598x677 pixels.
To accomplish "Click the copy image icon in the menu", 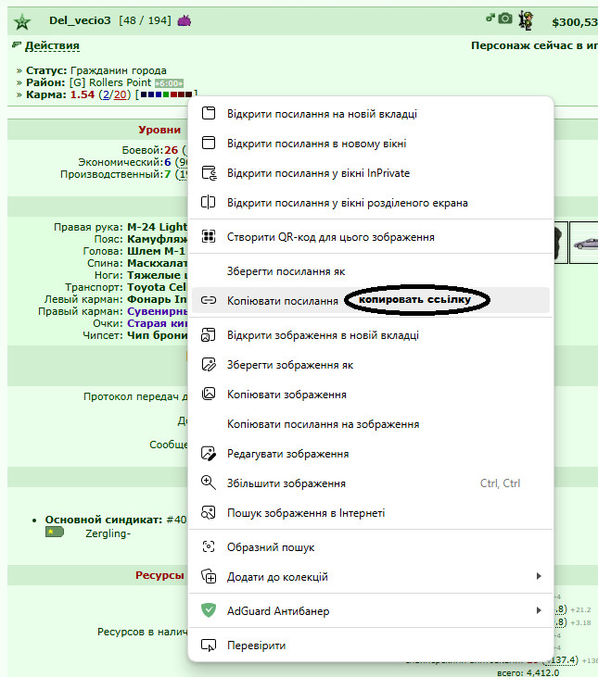I will click(x=209, y=394).
